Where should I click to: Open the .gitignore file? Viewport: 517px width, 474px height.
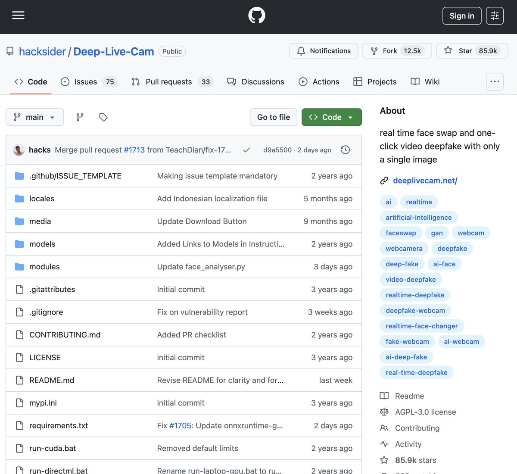point(46,312)
